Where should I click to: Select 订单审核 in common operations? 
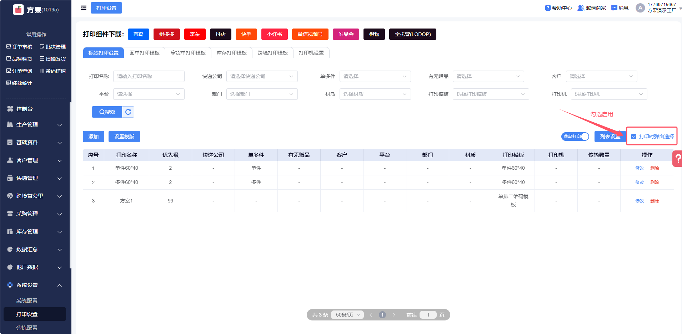(19, 47)
